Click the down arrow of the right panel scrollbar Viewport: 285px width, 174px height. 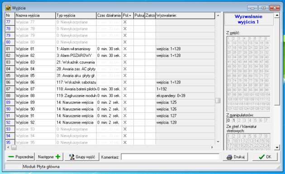pos(277,147)
